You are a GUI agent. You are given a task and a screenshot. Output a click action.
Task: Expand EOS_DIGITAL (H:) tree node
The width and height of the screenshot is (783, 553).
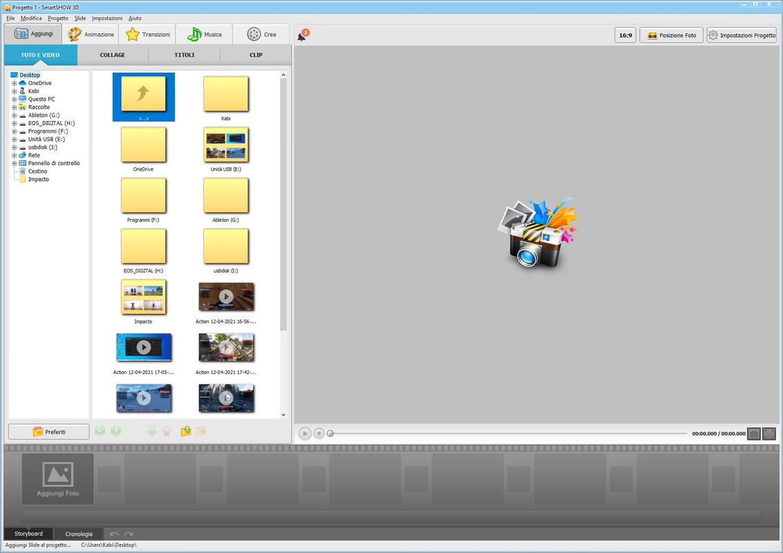pos(15,123)
